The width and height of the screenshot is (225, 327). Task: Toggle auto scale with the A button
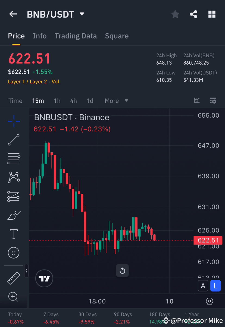[203, 286]
